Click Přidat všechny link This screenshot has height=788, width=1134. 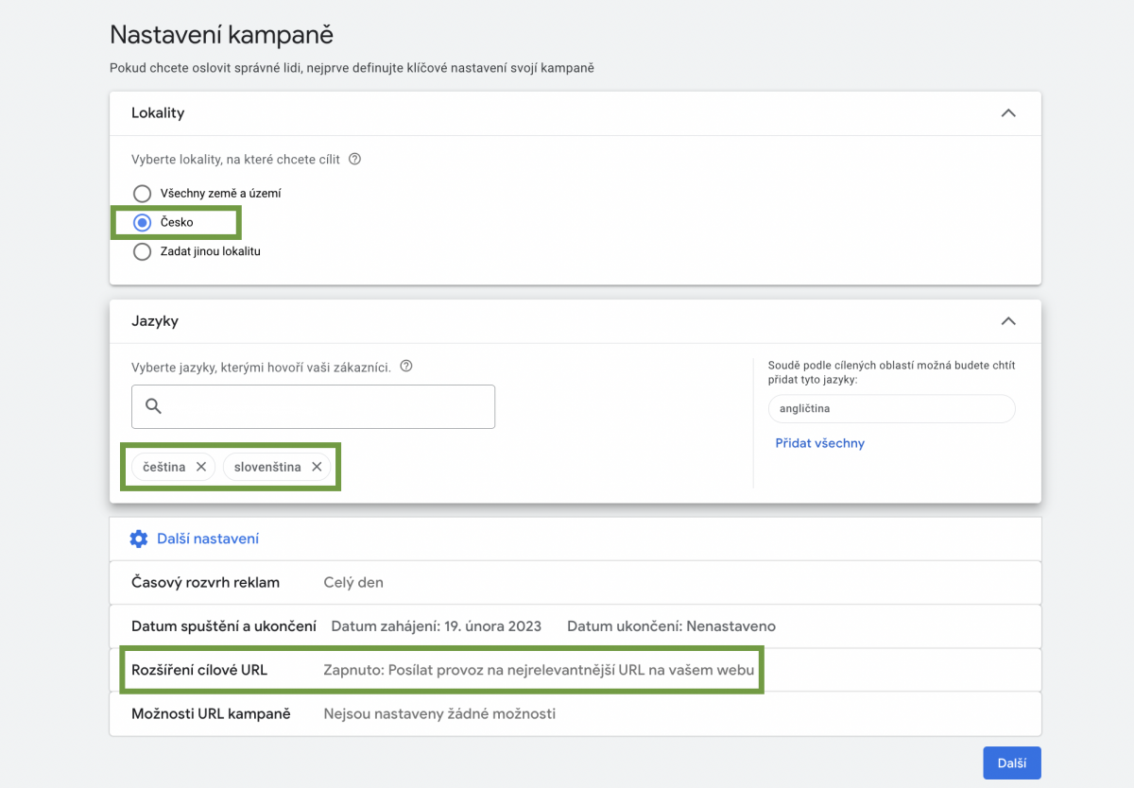click(x=819, y=443)
